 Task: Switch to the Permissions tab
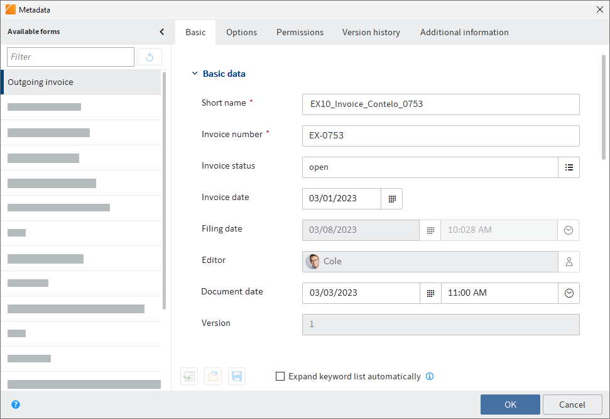pos(300,31)
